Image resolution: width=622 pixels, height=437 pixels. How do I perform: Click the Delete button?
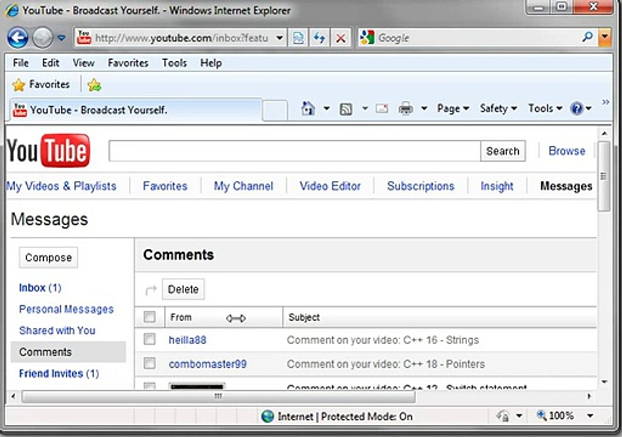(x=183, y=289)
